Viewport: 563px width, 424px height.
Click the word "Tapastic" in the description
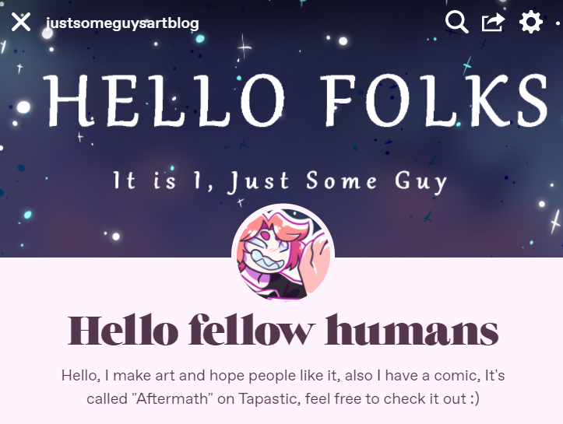point(269,399)
